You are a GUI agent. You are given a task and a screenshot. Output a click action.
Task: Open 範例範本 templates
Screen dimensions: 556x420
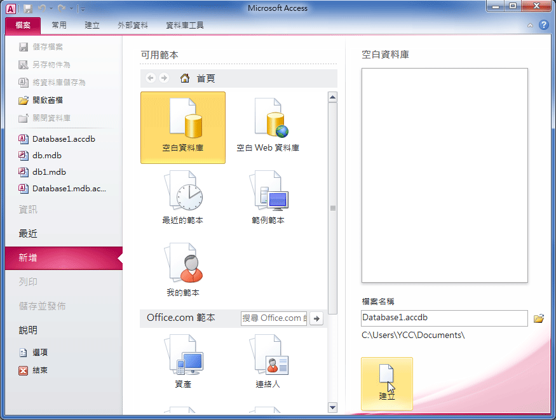pos(268,197)
